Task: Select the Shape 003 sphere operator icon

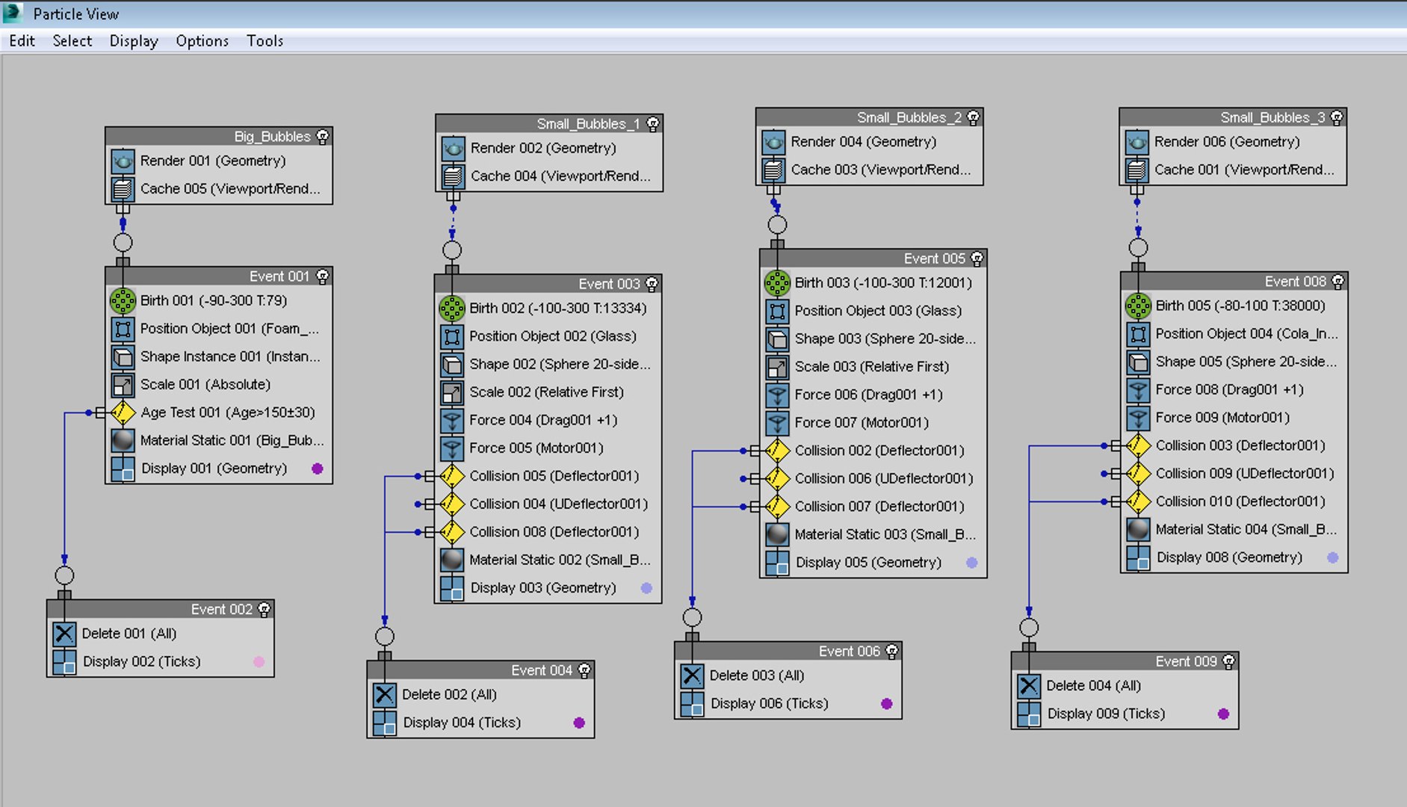Action: point(777,338)
